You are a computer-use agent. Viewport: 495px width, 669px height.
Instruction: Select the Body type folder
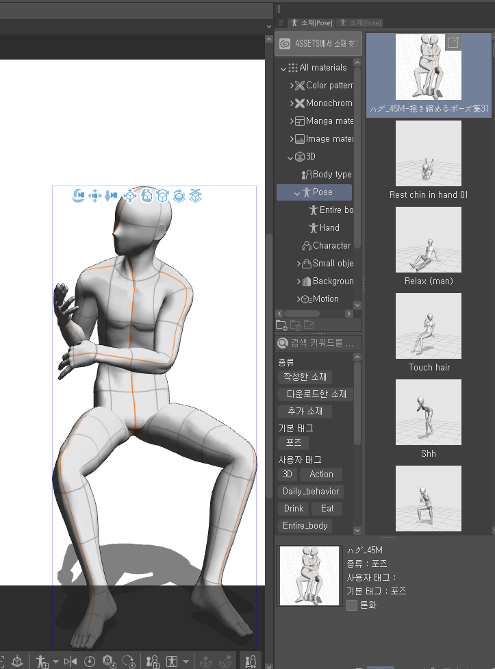coord(327,175)
